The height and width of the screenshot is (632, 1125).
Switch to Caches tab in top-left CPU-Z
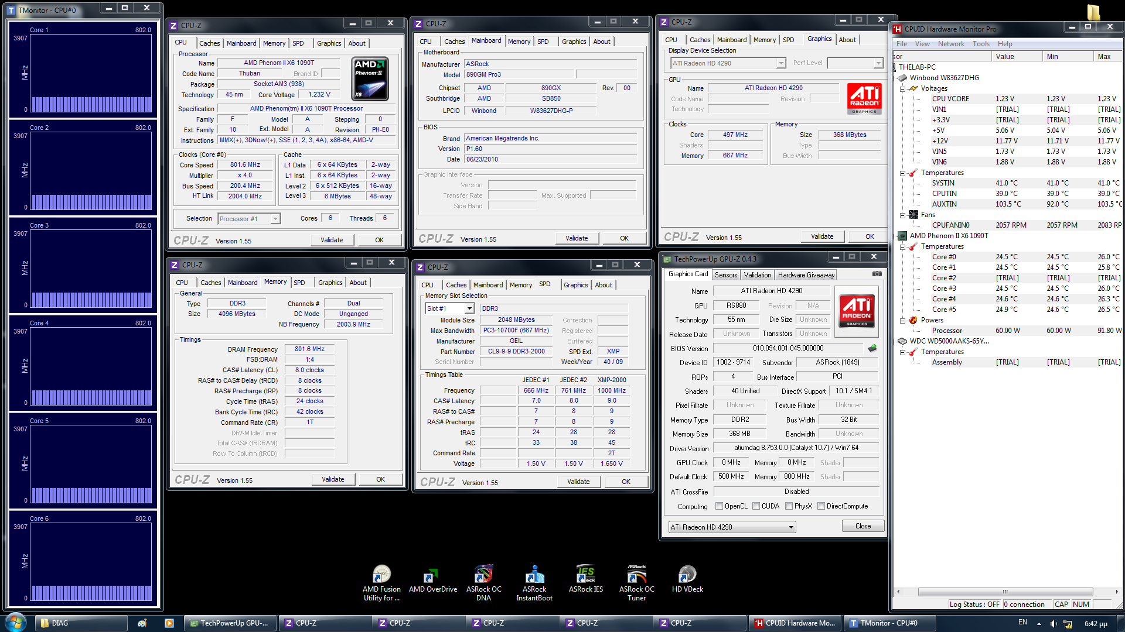(x=209, y=43)
